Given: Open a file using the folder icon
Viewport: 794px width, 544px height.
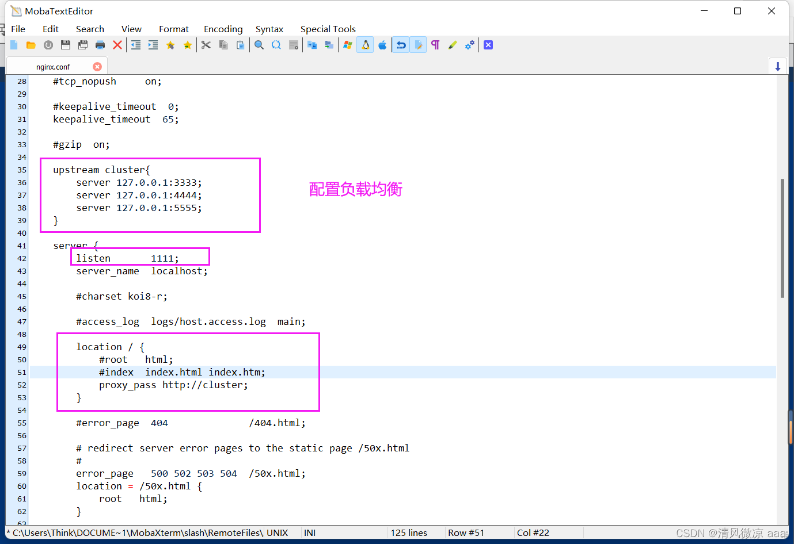Looking at the screenshot, I should click(31, 45).
